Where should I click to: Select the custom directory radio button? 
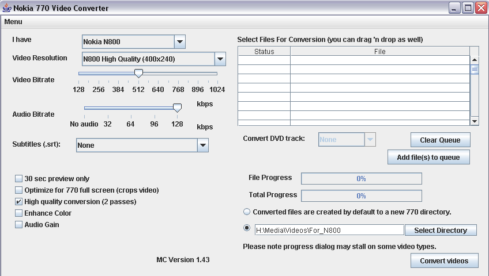point(247,228)
